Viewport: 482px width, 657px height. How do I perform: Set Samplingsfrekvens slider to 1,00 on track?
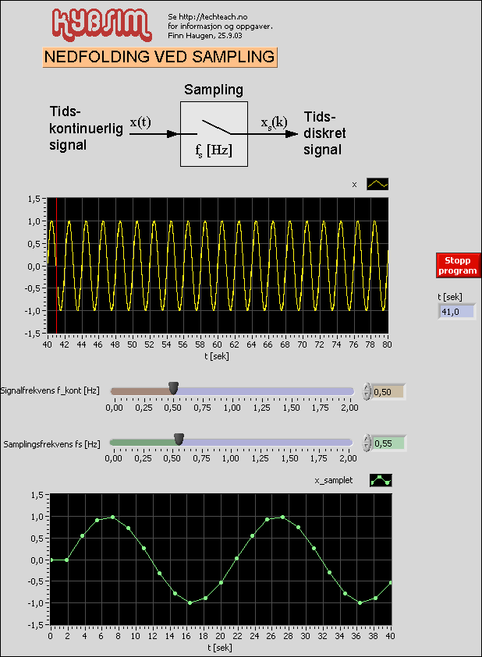click(x=232, y=442)
